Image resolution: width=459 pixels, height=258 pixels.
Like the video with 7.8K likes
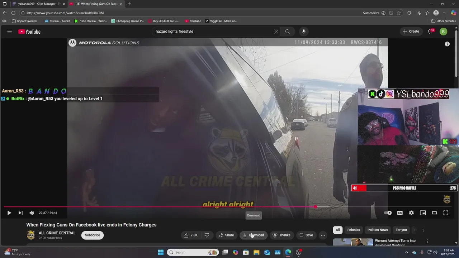[x=191, y=235]
